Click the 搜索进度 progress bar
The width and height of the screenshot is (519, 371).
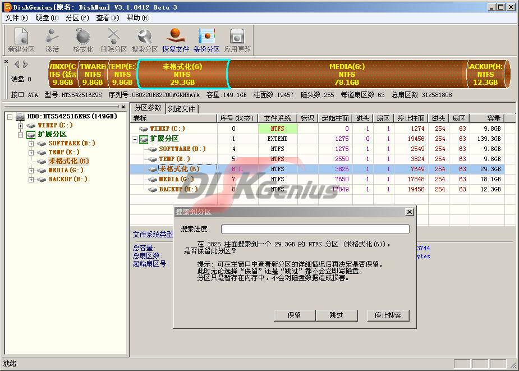[x=315, y=229]
